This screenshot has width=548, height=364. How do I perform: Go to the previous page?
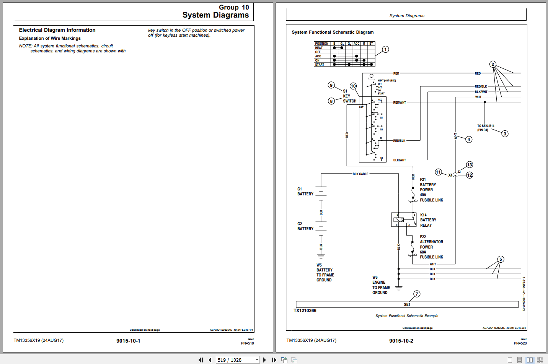coord(210,360)
